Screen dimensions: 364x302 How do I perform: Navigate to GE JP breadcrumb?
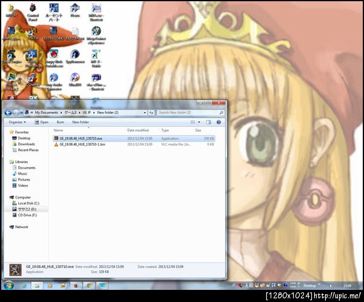click(87, 113)
